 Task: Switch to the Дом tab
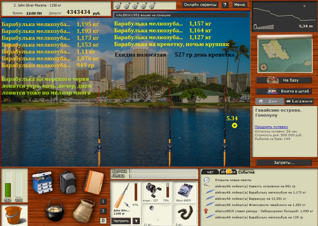click(x=270, y=101)
